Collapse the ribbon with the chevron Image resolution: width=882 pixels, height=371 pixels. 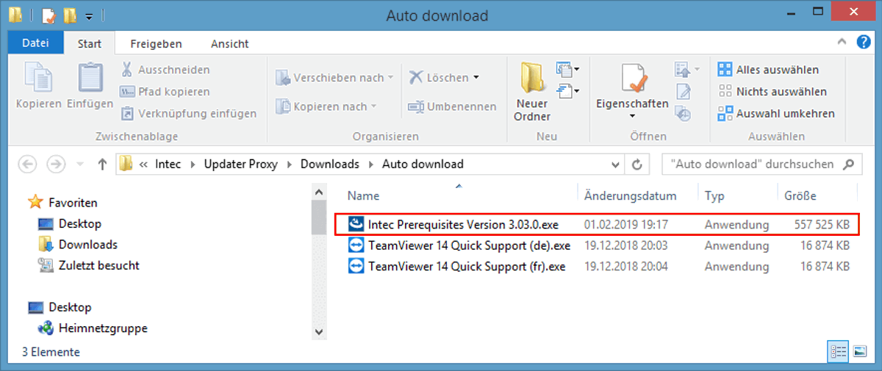tap(842, 44)
